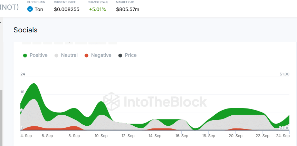Click the current price $0.008255 value
297x146 pixels.
coord(67,9)
